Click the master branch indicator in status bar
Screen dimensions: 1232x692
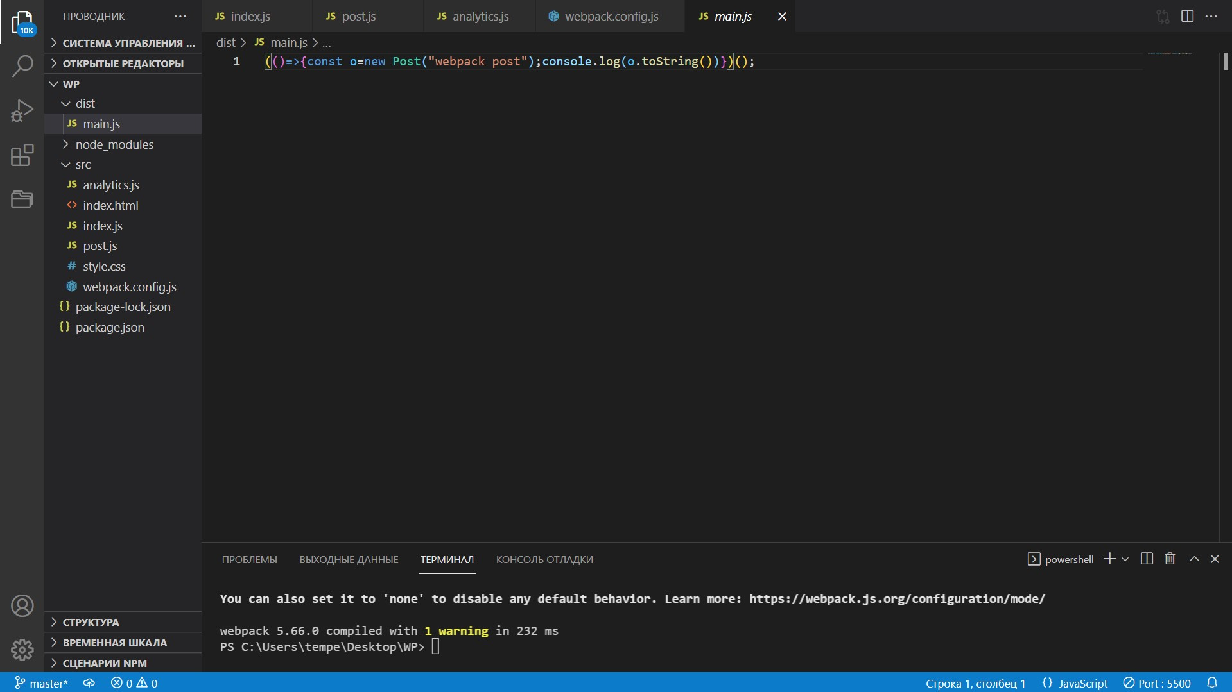click(x=41, y=683)
